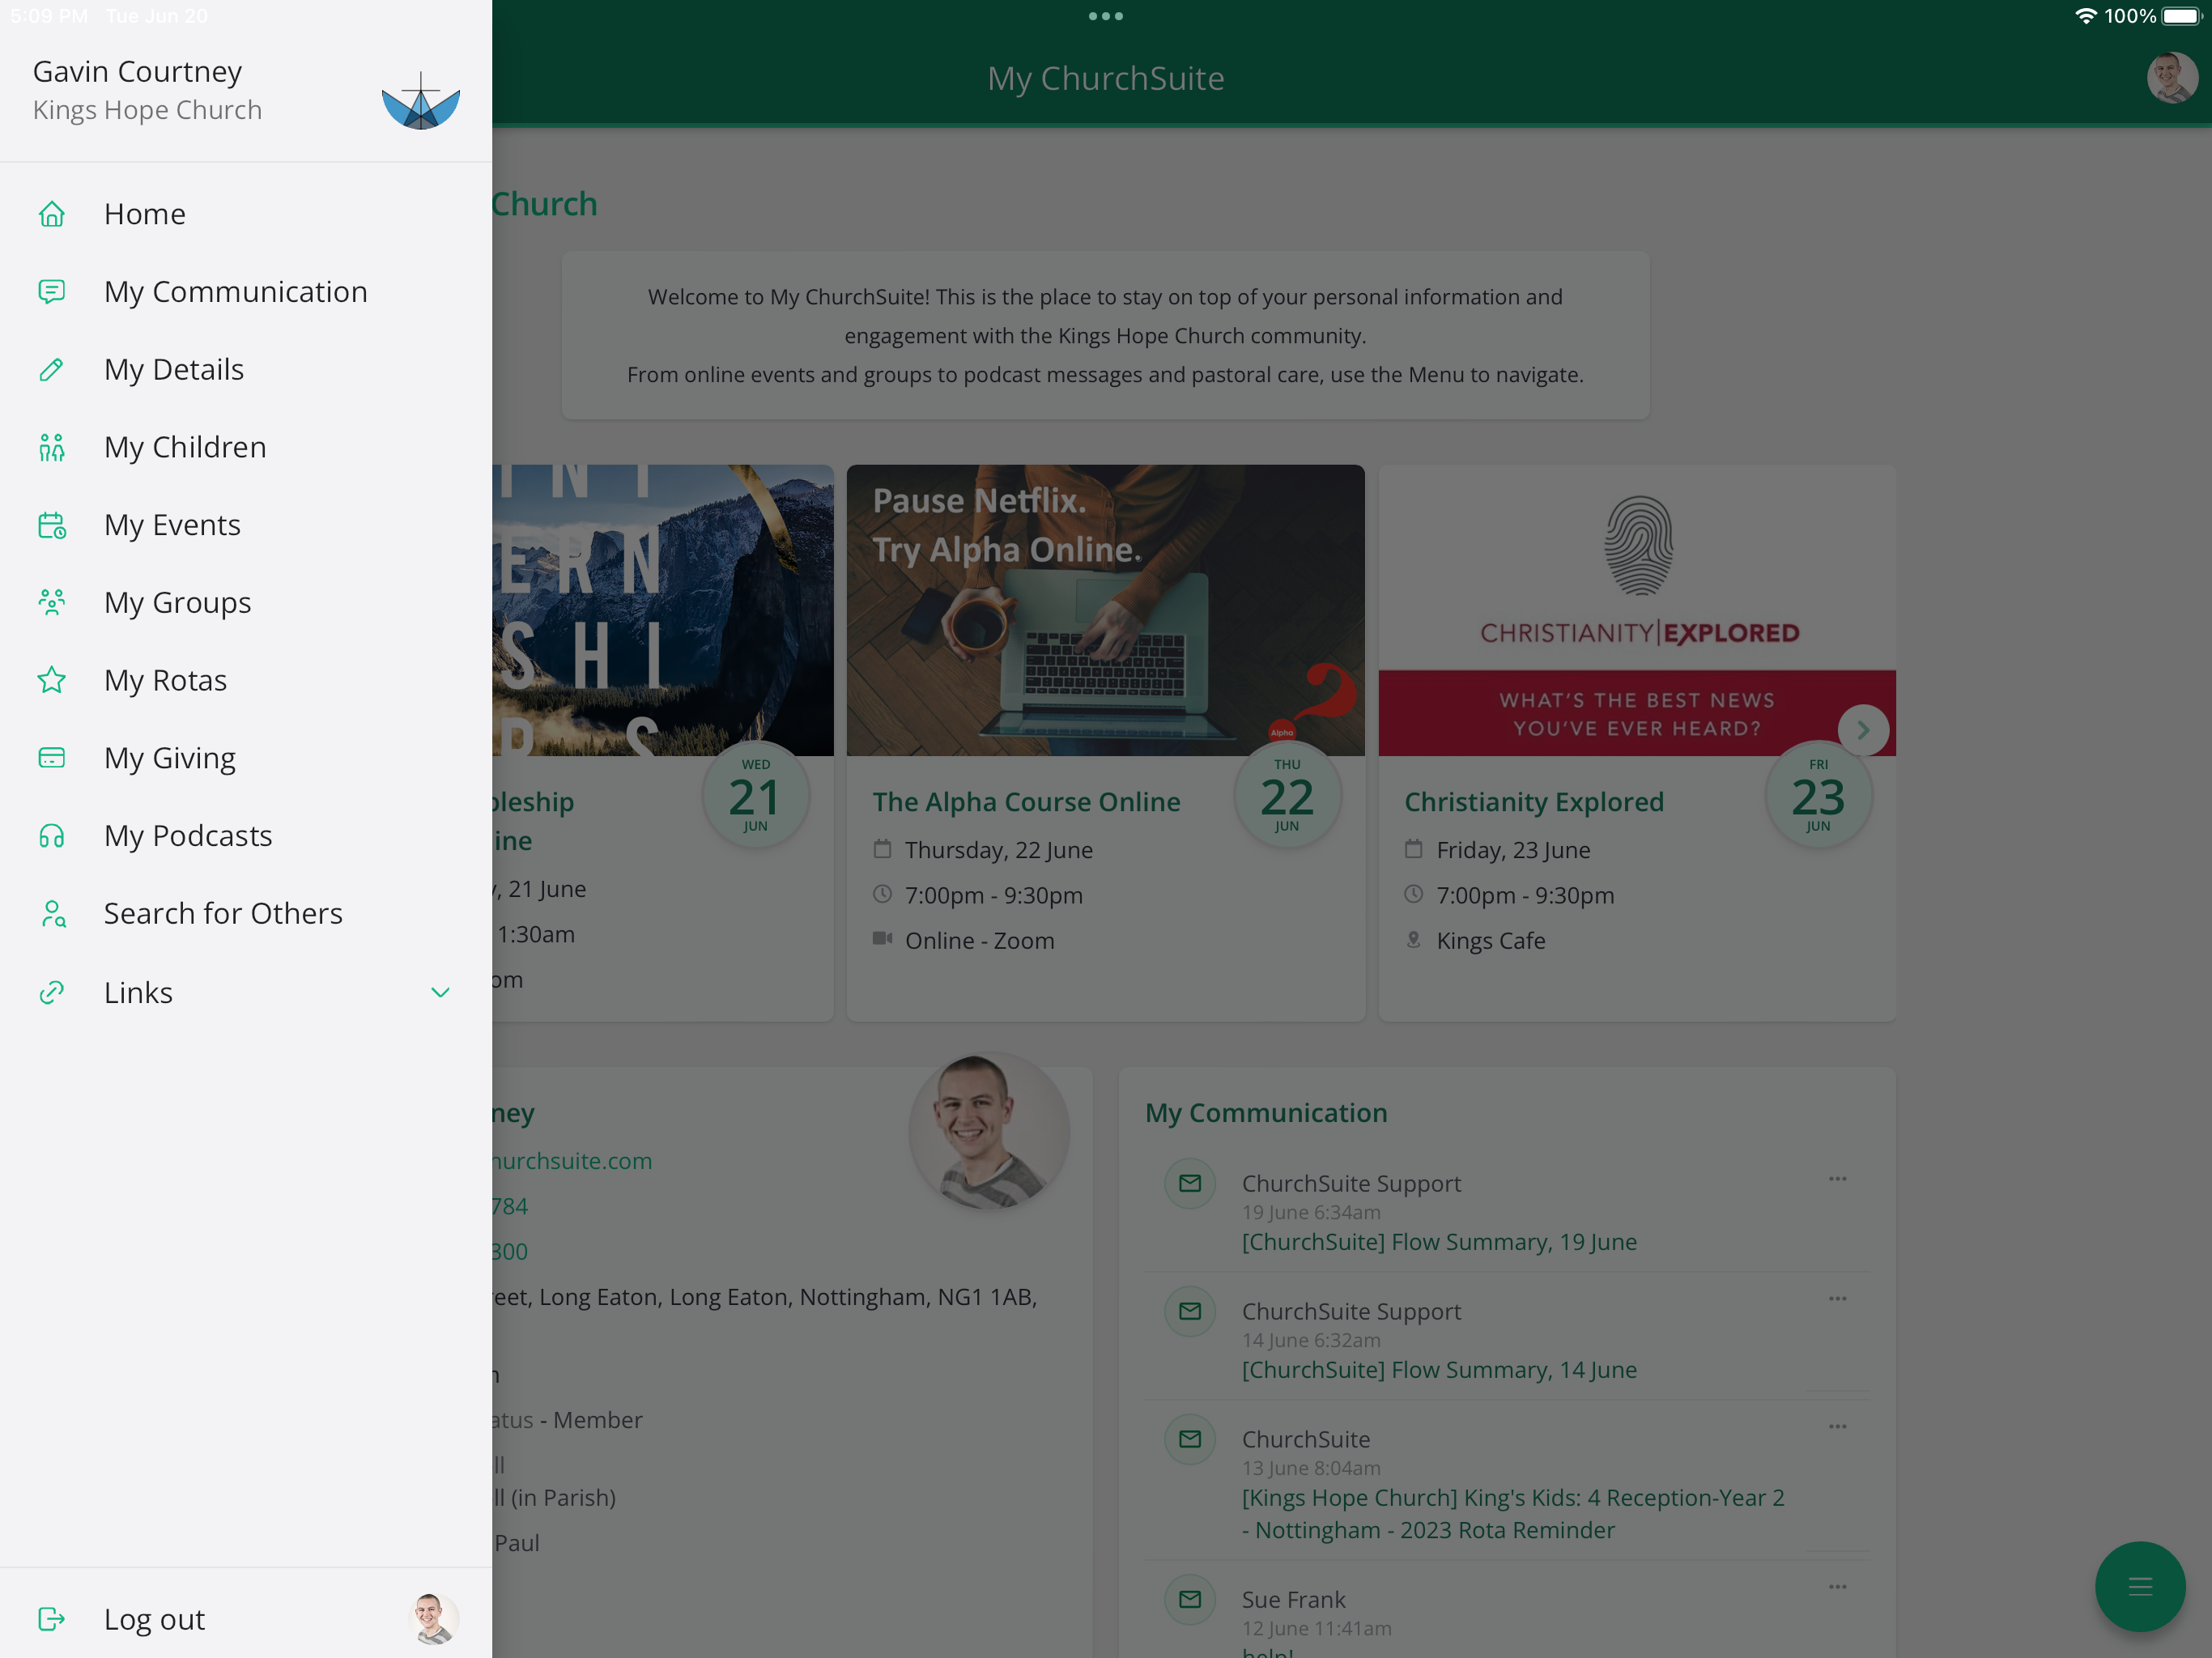
Task: Click the My Podcasts headphones icon
Action: (x=52, y=836)
